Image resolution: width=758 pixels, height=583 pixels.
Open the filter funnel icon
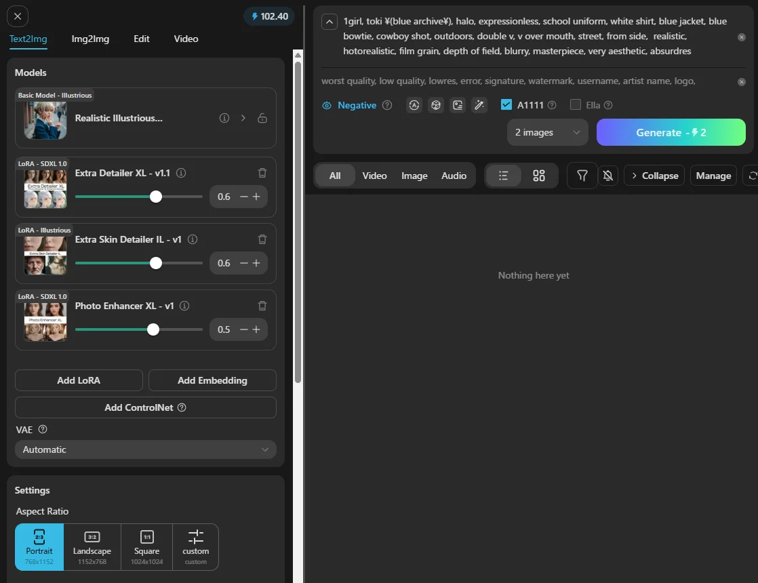pos(582,176)
